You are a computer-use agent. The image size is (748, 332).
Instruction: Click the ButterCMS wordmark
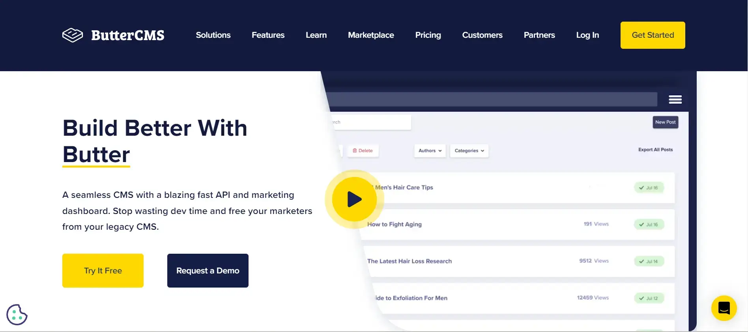click(128, 35)
